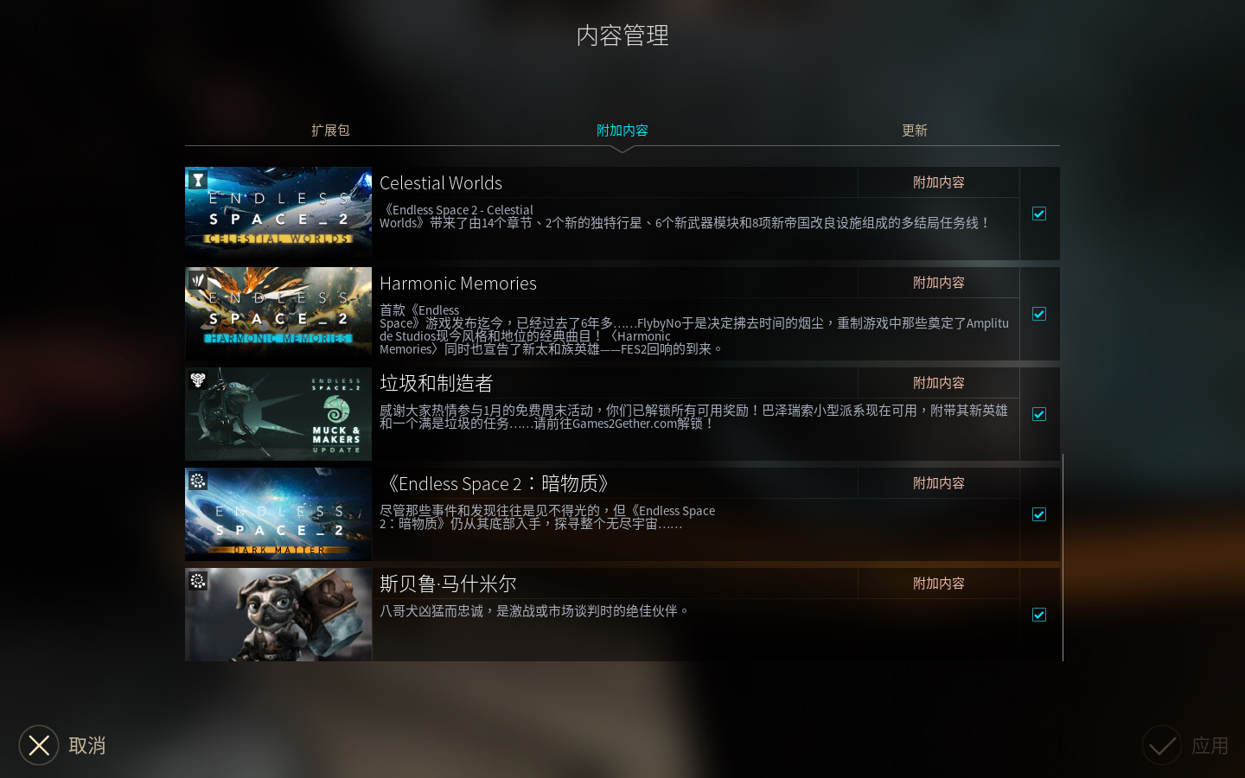The image size is (1245, 778).
Task: Click the checkmark apply circle icon
Action: pyautogui.click(x=1162, y=745)
